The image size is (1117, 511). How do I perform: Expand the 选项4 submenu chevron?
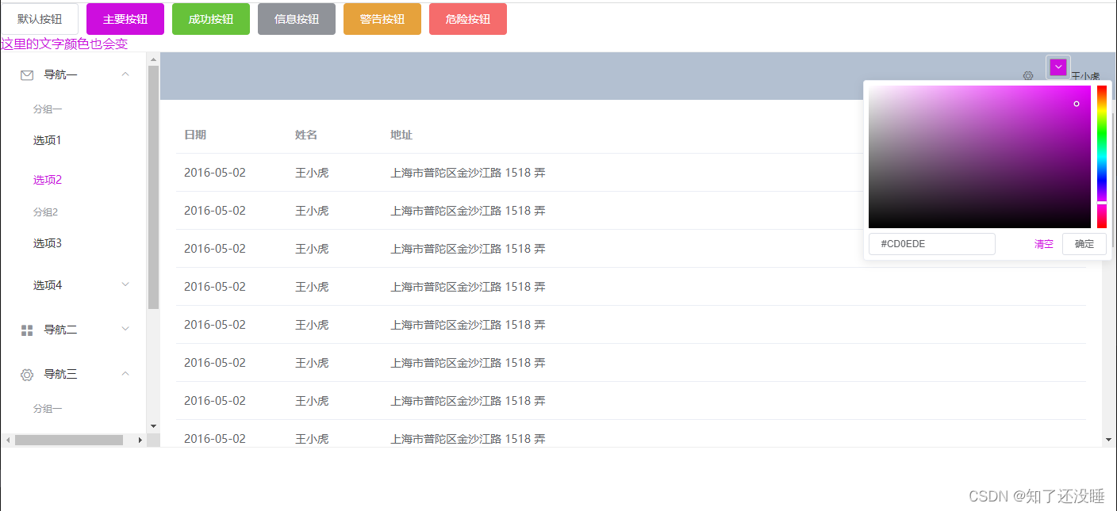pos(125,284)
